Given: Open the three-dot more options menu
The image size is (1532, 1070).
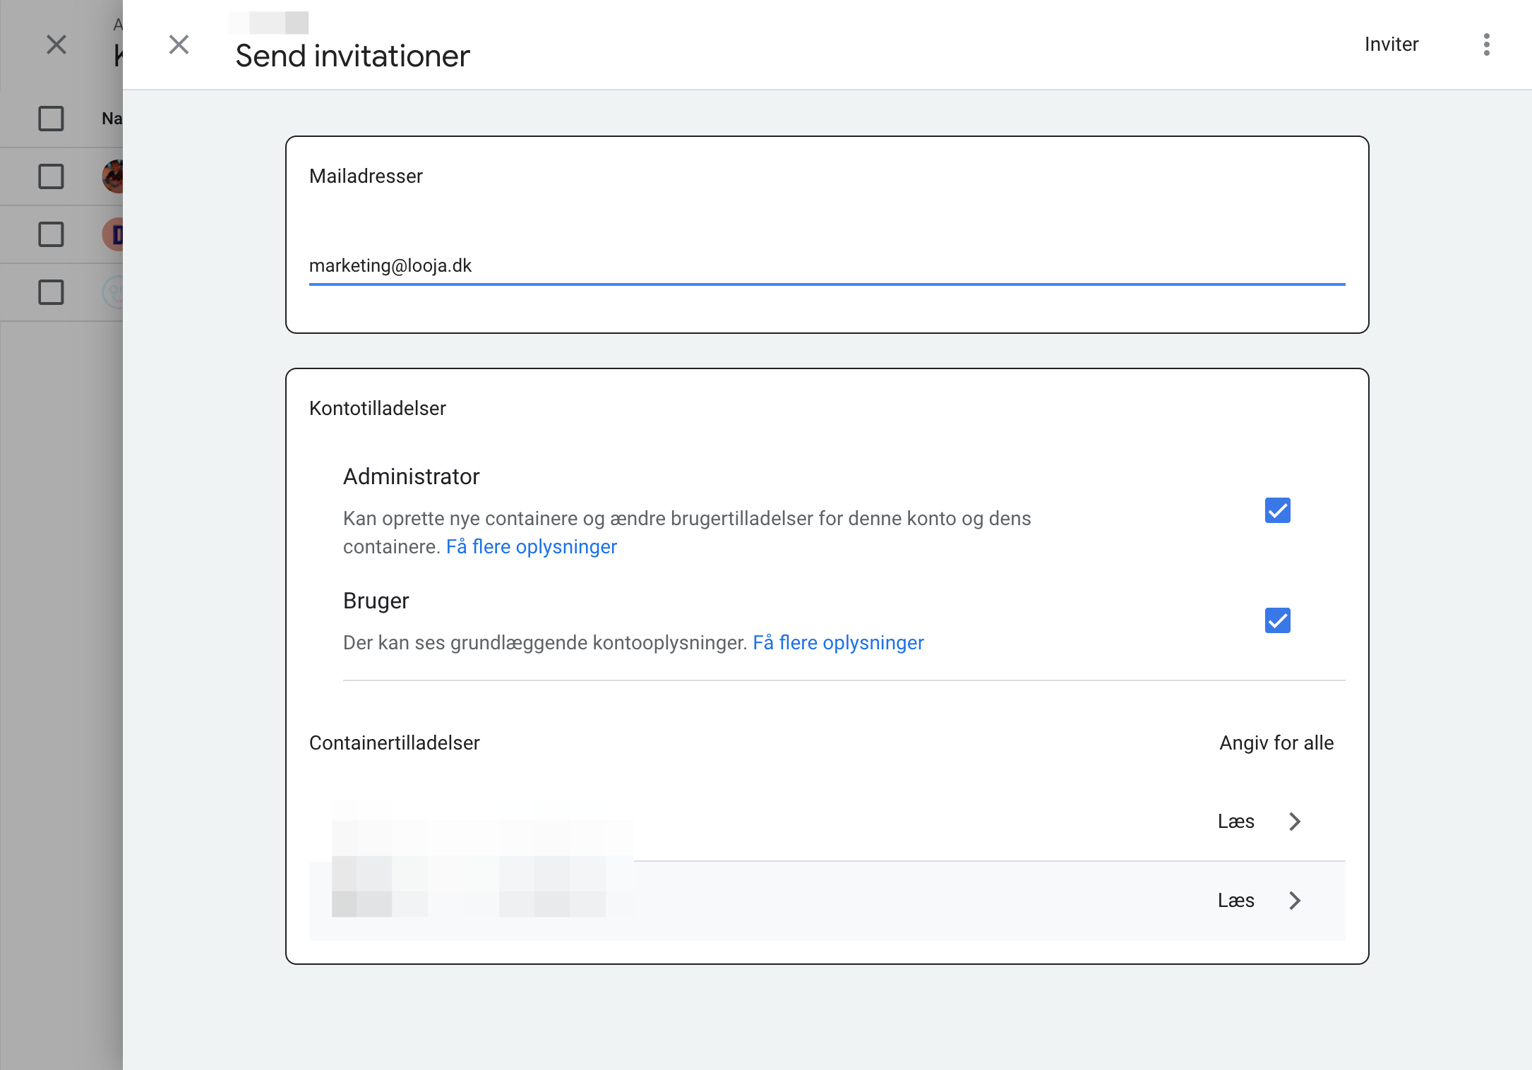Looking at the screenshot, I should 1486,44.
